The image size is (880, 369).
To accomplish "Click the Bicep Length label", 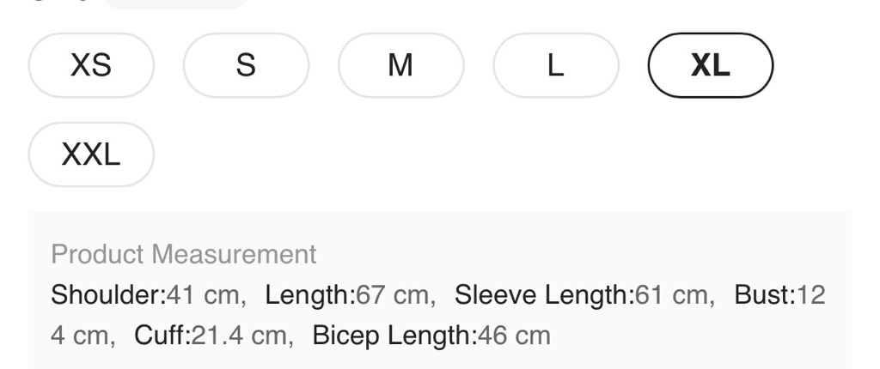I will [394, 334].
